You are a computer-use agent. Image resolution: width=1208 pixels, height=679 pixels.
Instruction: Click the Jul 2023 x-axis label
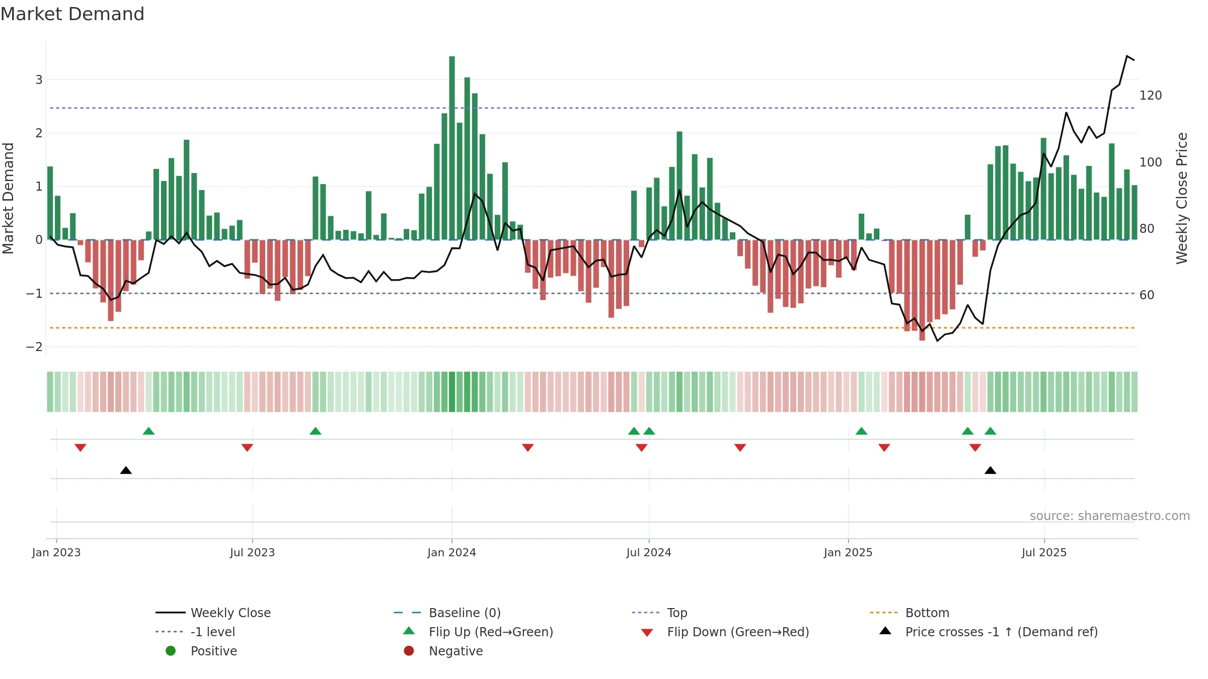click(x=252, y=552)
